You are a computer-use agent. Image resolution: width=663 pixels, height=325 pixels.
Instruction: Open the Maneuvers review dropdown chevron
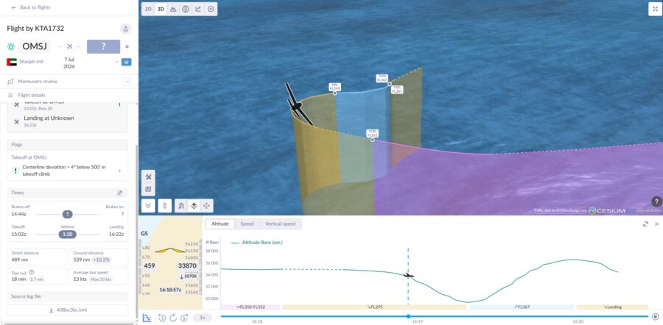pos(127,82)
